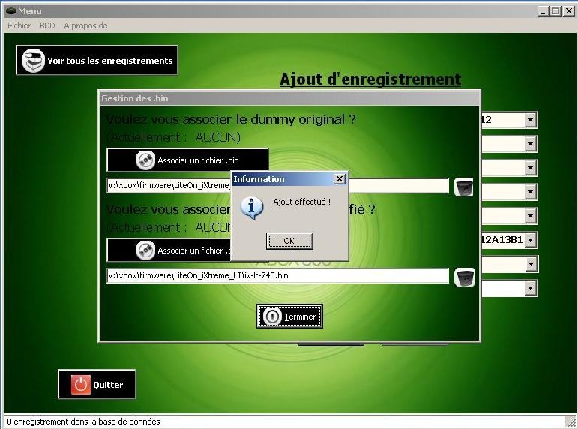
Task: Click trash icon beside ix-lt-748.bin path
Action: pyautogui.click(x=464, y=277)
